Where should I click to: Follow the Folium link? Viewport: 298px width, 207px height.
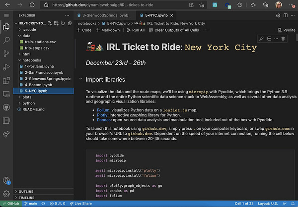tap(103, 110)
